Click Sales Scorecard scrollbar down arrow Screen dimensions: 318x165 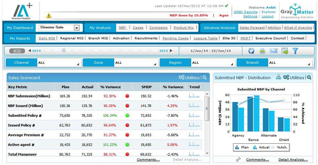207,153
